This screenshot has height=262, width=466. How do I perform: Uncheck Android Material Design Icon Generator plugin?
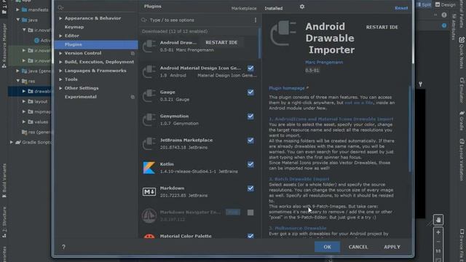(x=250, y=68)
